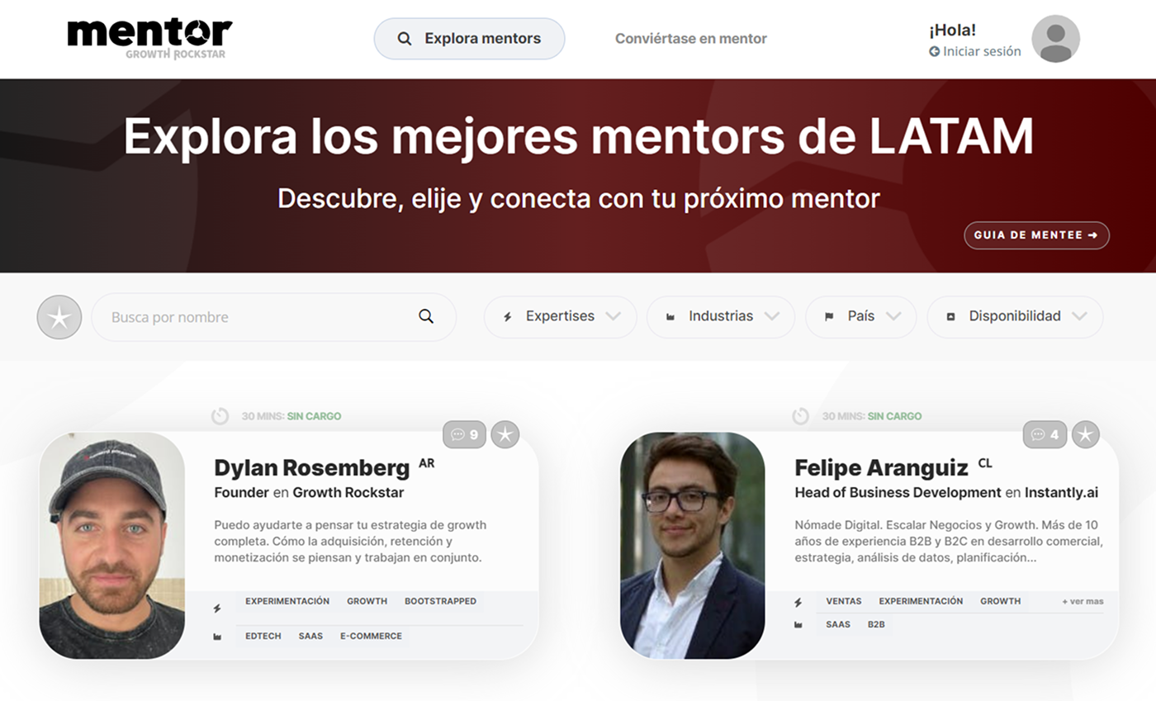Click the clock icon above Dylan's card

220,416
